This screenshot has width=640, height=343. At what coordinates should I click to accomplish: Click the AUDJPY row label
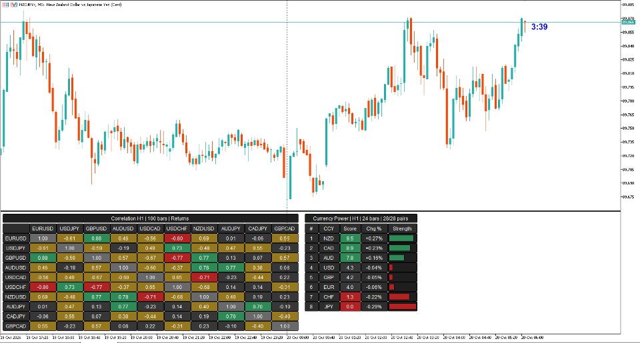coord(16,306)
